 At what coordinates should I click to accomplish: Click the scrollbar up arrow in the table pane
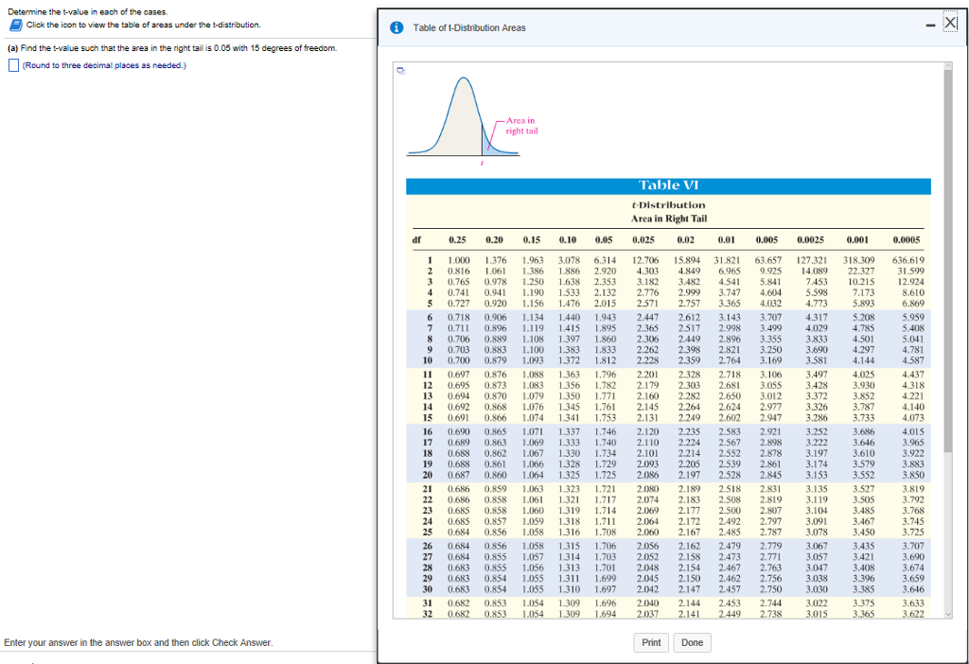pyautogui.click(x=948, y=64)
